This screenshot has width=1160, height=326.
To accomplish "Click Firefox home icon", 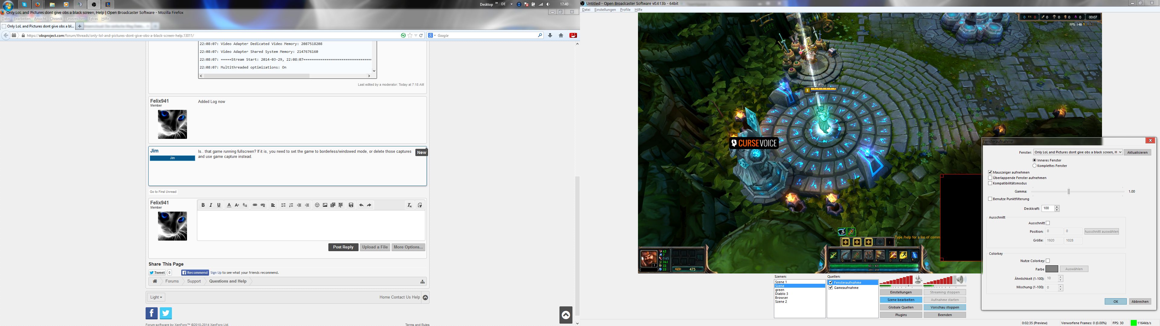I will (x=561, y=35).
